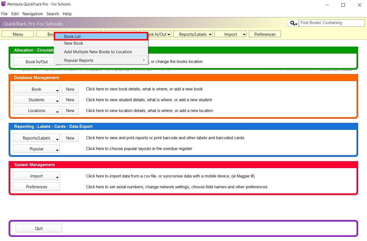This screenshot has height=241, width=367.
Task: Click the Book toolbar button behind menu
Action: pyautogui.click(x=45, y=34)
